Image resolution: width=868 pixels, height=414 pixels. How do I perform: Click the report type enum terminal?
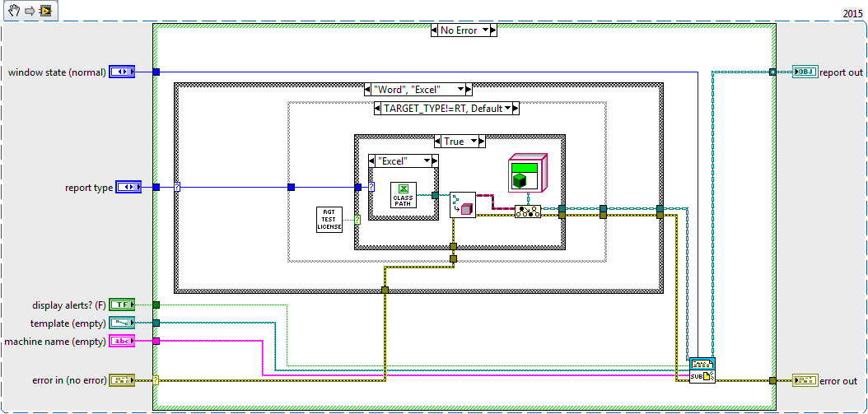click(128, 187)
